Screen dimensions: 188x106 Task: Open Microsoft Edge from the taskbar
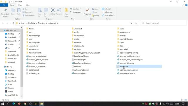(14, 104)
